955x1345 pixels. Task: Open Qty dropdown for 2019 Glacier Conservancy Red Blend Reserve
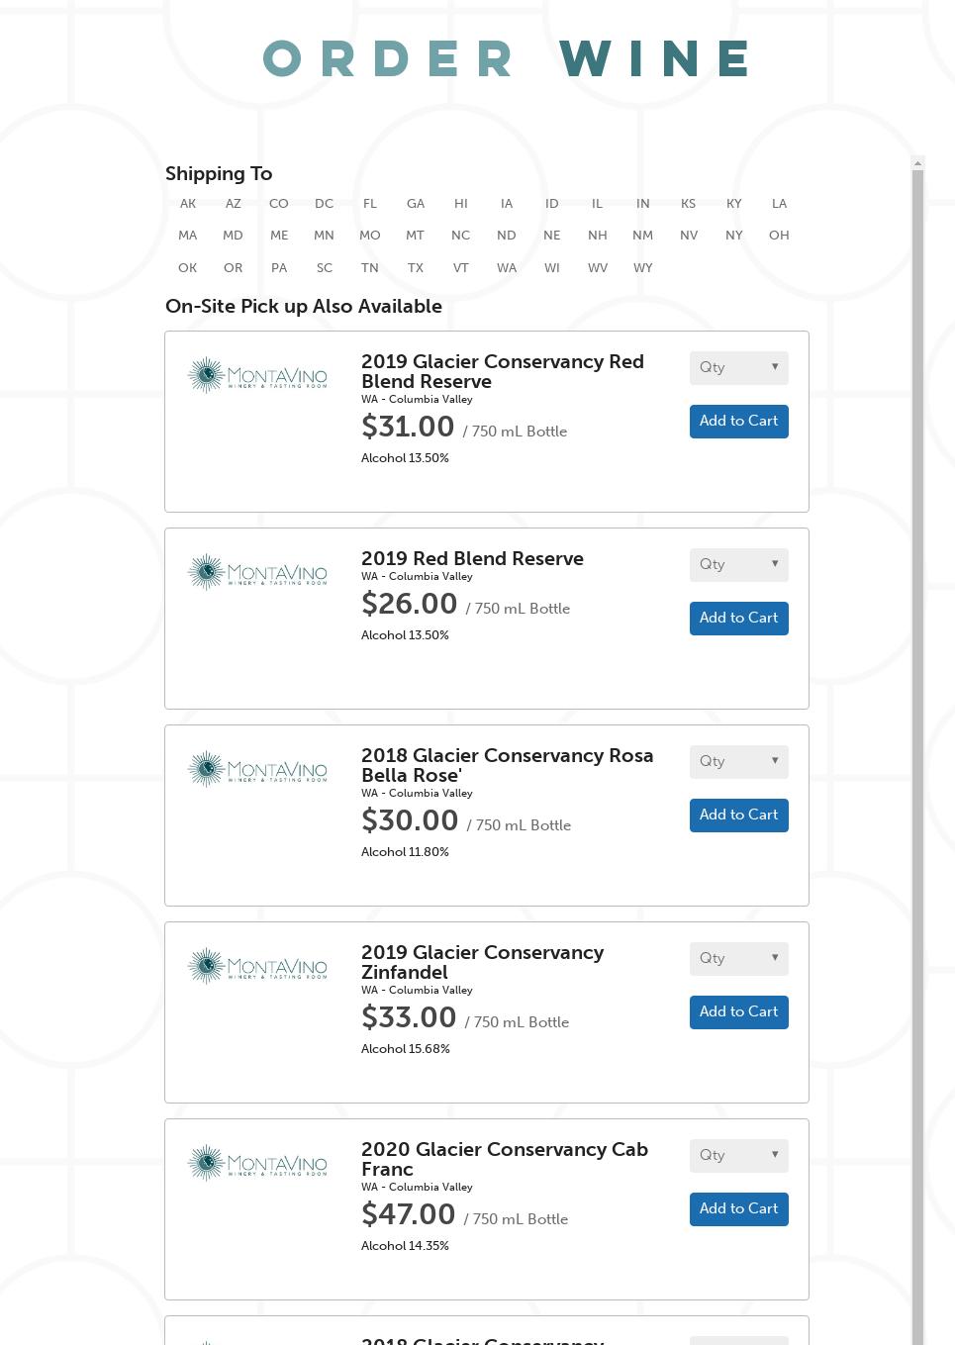pos(738,367)
